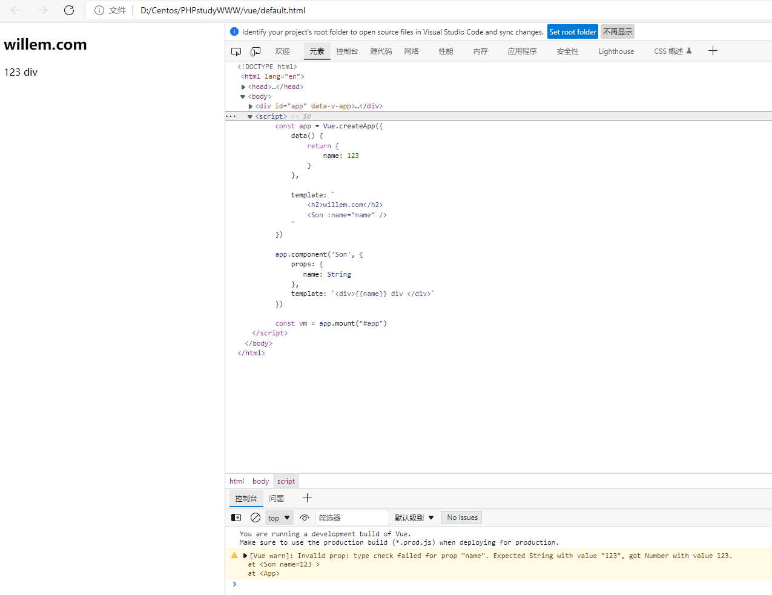Open the CSS 概述 tab
Image resolution: width=772 pixels, height=595 pixels.
672,51
